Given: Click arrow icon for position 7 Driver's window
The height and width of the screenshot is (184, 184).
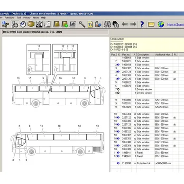Looking at the screenshot, I should pos(118,89).
